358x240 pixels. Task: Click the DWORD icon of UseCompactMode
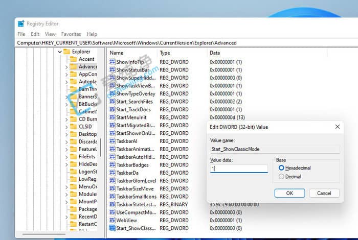[x=113, y=212]
